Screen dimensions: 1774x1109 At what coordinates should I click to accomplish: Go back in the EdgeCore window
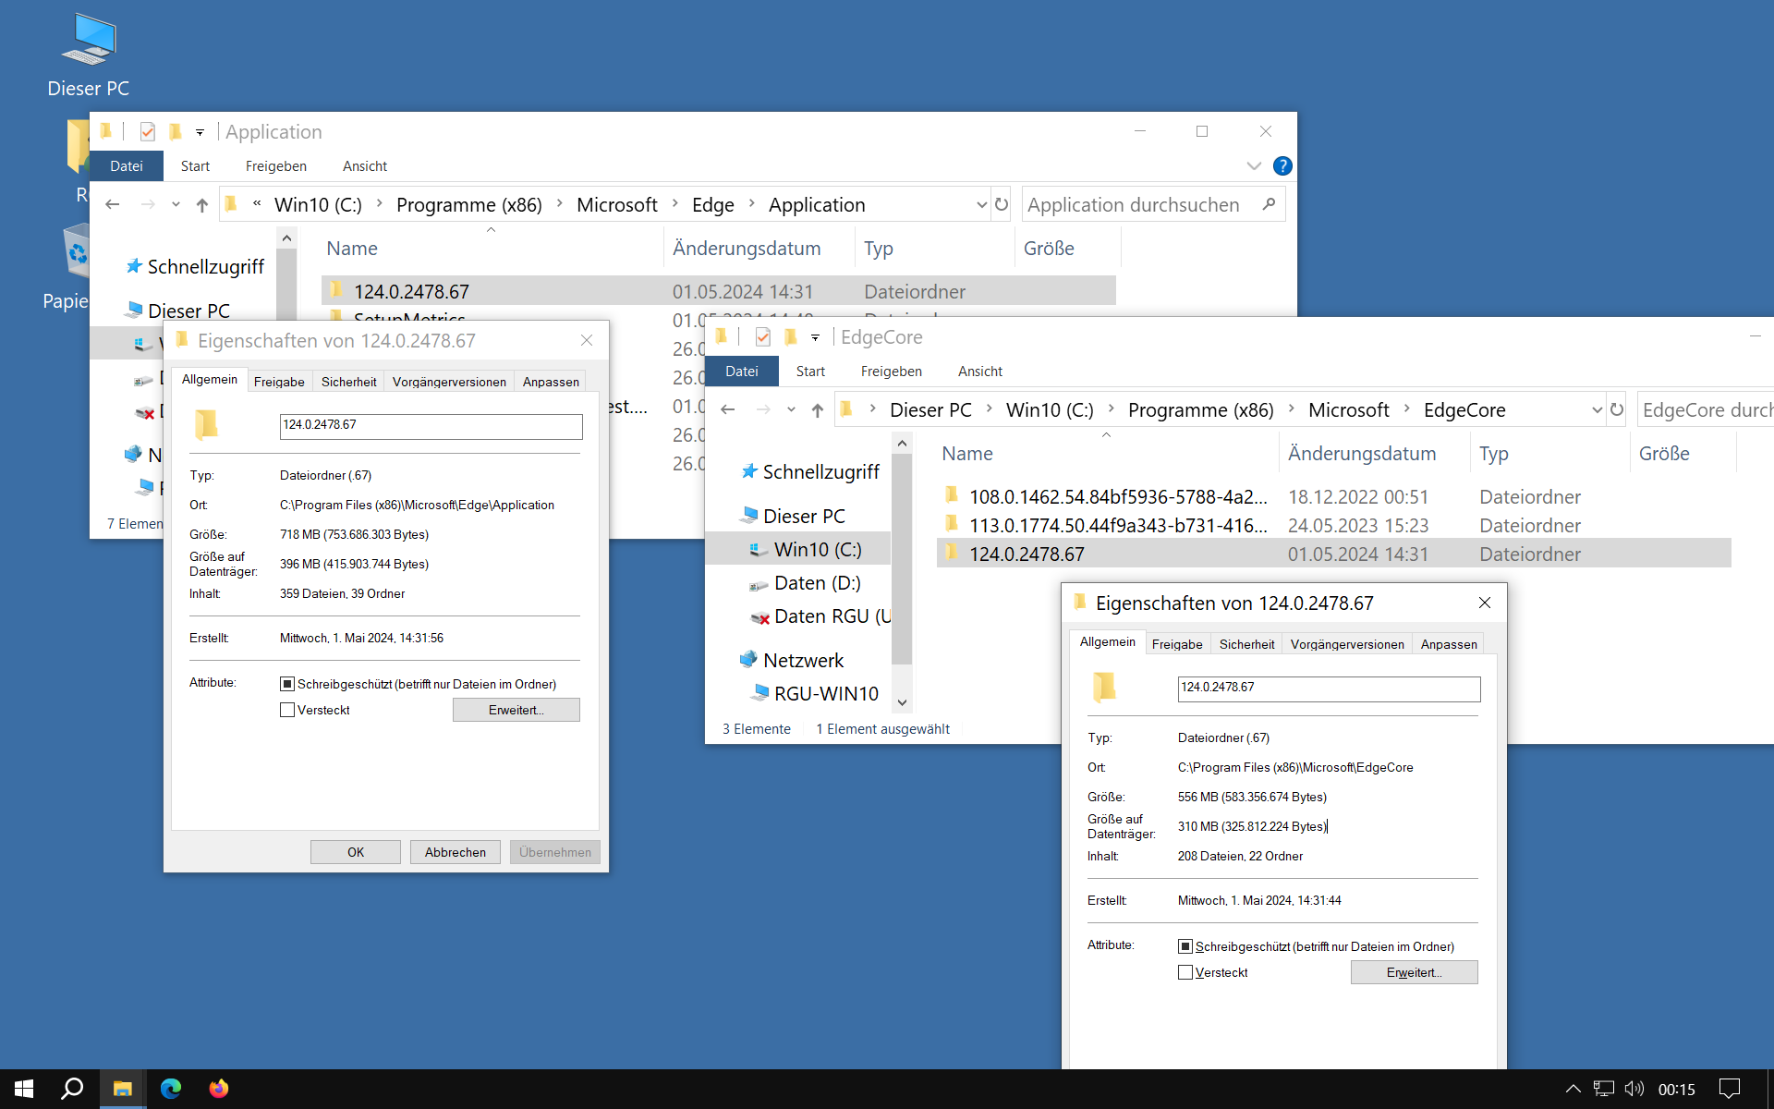pos(728,410)
